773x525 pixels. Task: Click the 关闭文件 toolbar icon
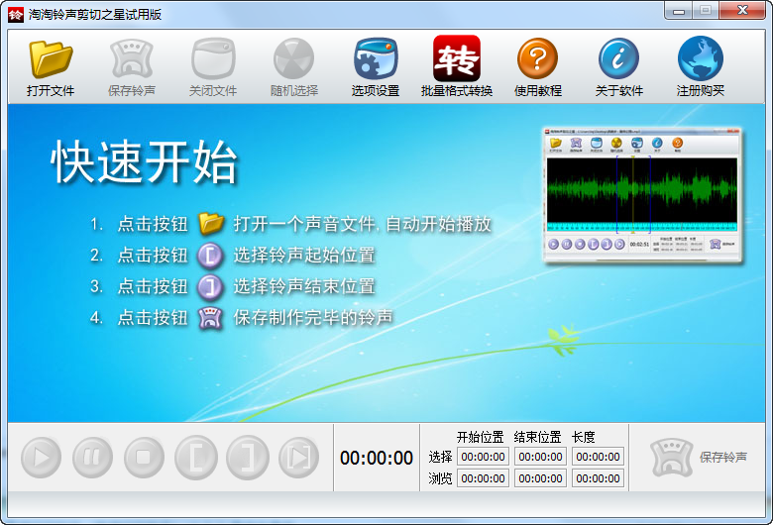(213, 66)
